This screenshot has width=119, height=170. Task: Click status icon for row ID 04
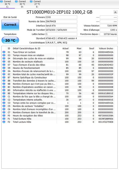coord(4,58)
